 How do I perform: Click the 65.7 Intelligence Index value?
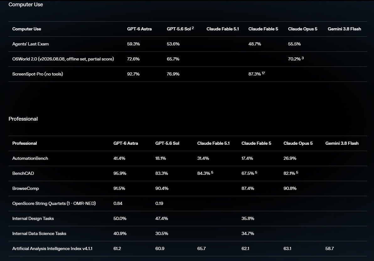(201, 248)
